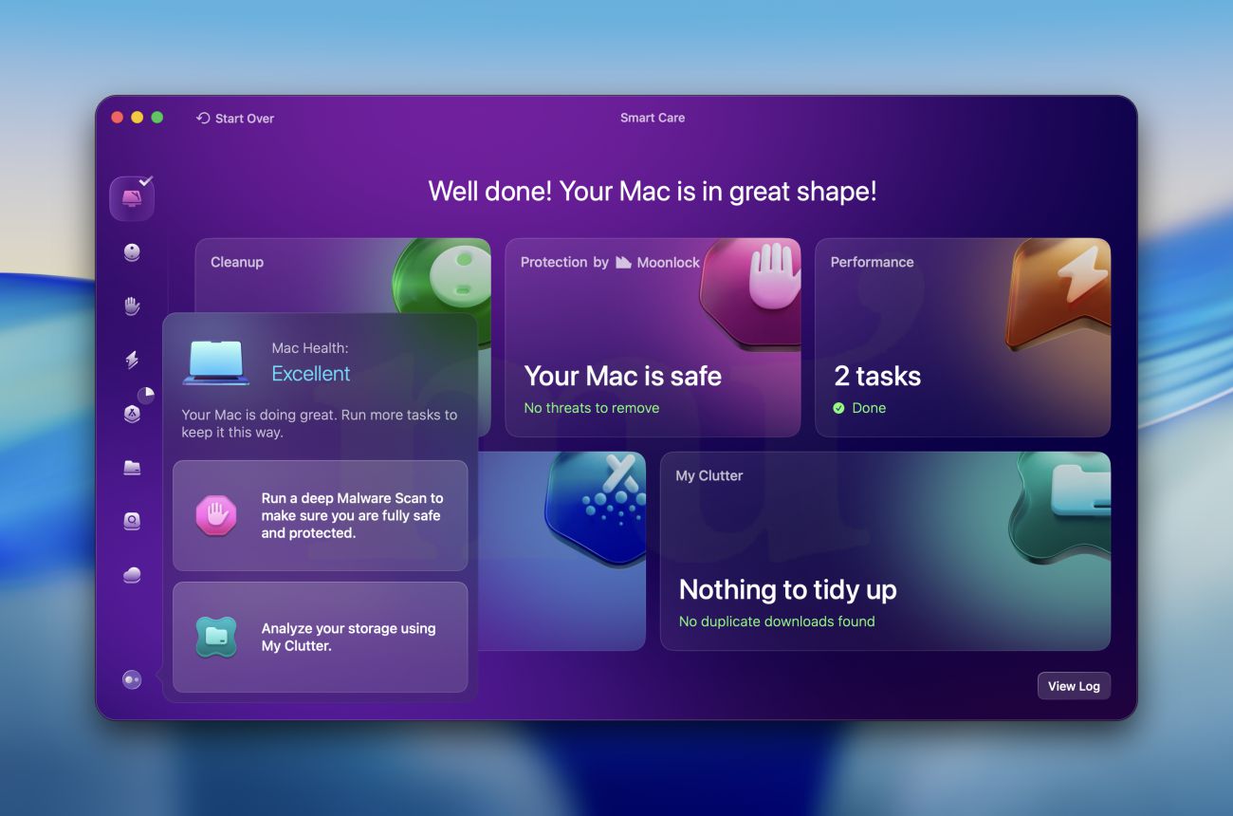The width and height of the screenshot is (1233, 816).
Task: Click the Performance lightning bolt sidebar icon
Action: tap(132, 360)
